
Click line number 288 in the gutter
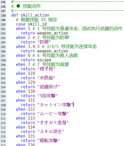coord(3,16)
